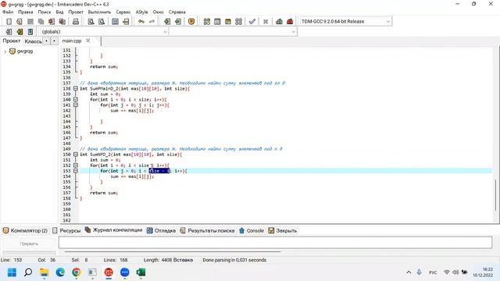Open the Результаты поиска bottom tab
Screen dimensions: 500x281
click(x=207, y=230)
